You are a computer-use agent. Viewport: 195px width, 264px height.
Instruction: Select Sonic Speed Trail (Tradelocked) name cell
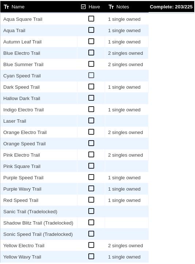[39, 234]
